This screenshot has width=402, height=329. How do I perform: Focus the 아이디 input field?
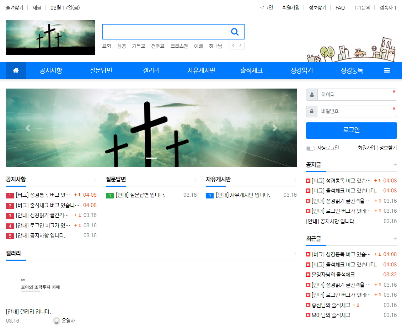[x=357, y=95]
